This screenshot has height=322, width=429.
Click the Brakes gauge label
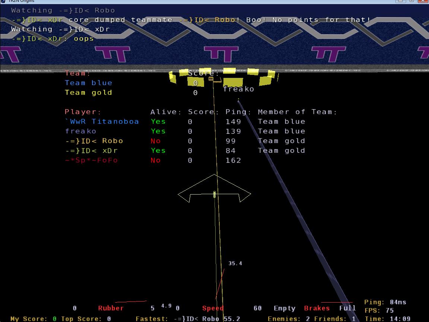[317, 308]
